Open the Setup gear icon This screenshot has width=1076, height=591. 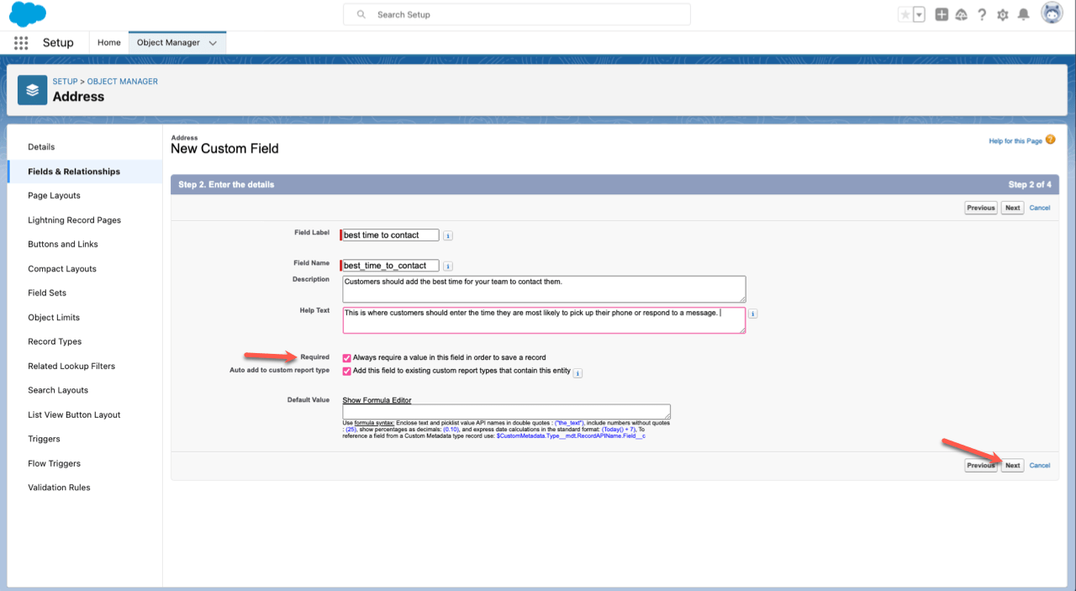[1003, 14]
